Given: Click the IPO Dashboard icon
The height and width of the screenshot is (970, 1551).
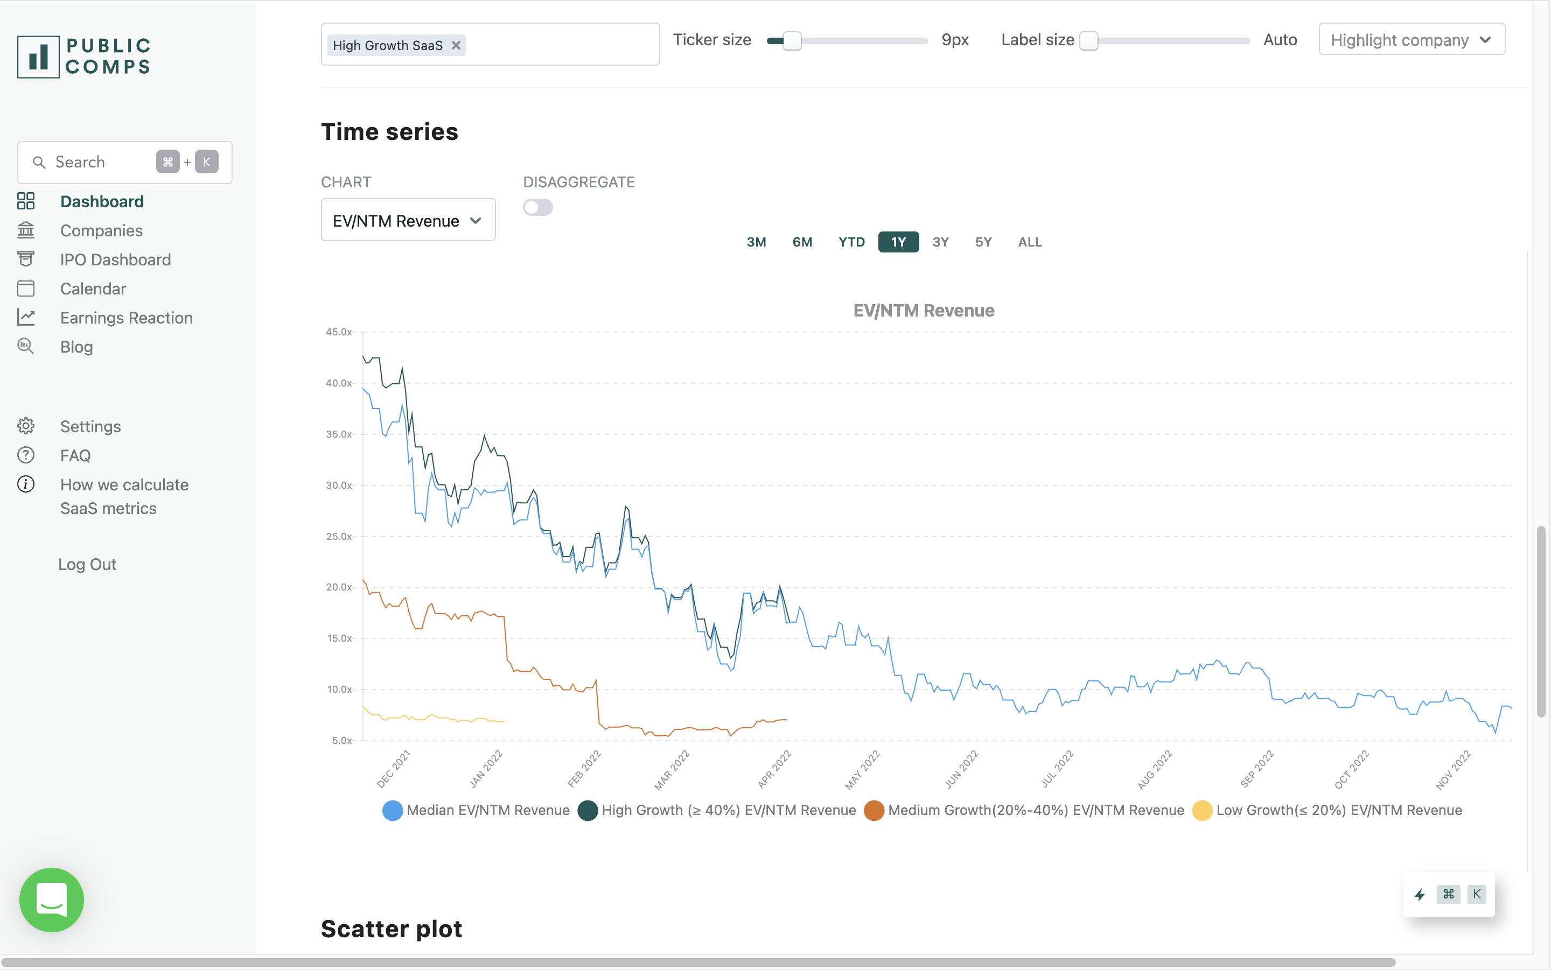Looking at the screenshot, I should tap(26, 259).
